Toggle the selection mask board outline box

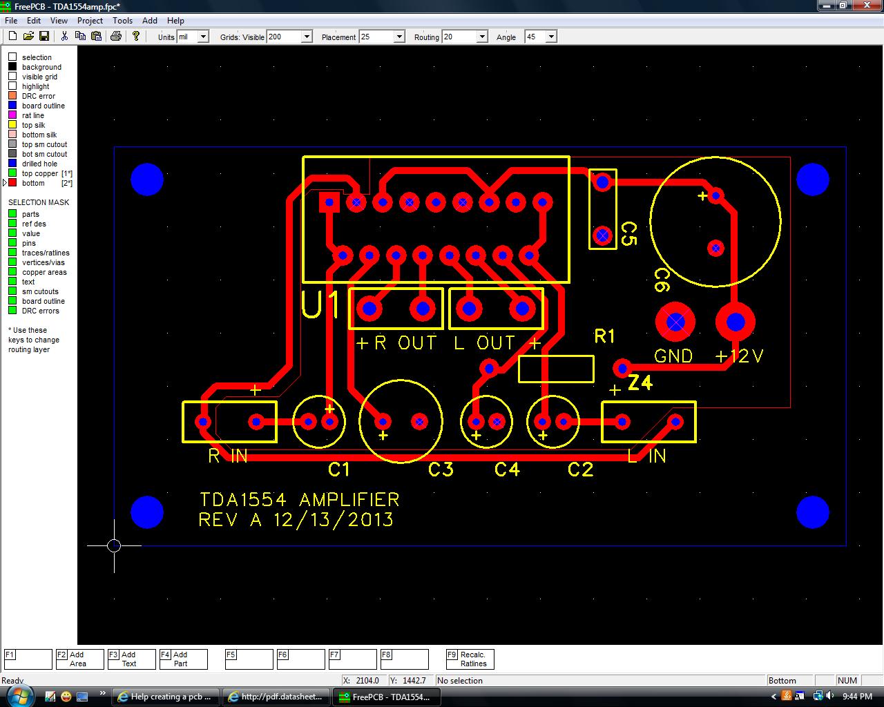[12, 301]
